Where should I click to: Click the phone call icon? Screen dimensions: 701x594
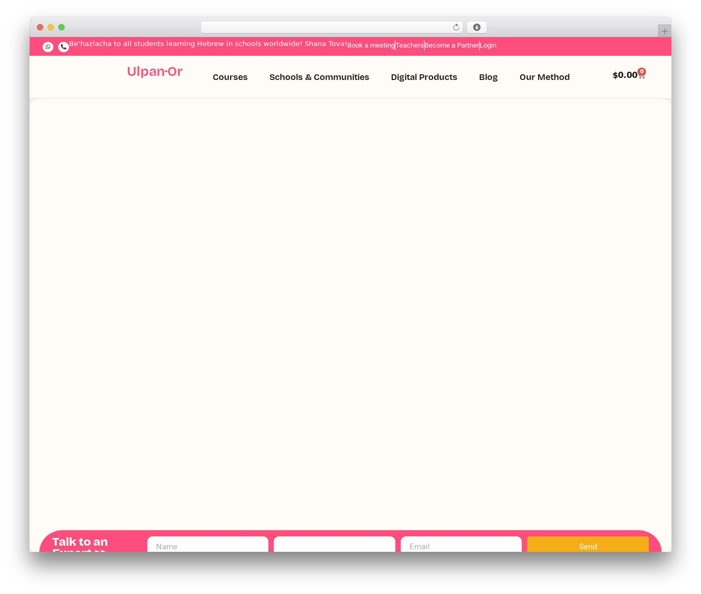64,47
